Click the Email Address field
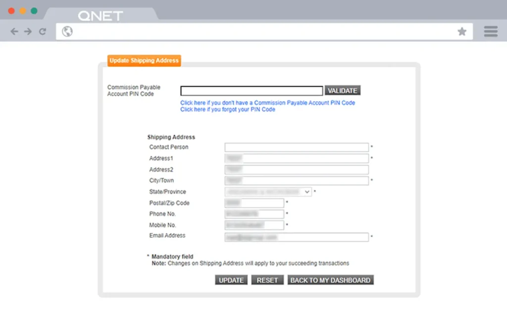The height and width of the screenshot is (315, 507). [x=296, y=237]
